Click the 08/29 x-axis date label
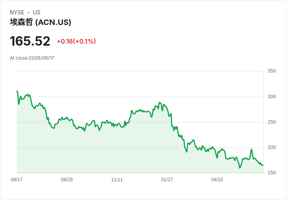Image resolution: width=287 pixels, height=200 pixels. [x=67, y=179]
